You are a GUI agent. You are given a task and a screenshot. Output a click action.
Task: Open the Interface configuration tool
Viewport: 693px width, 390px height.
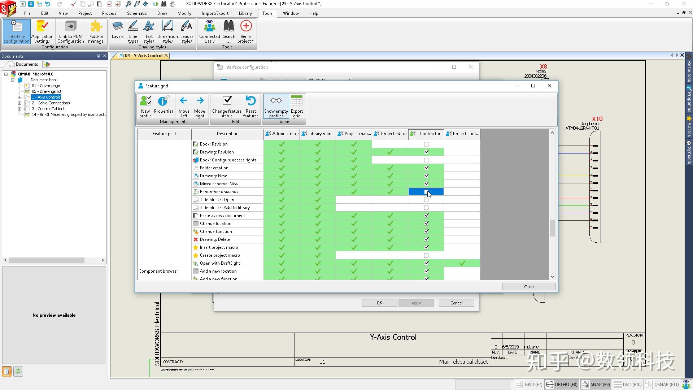coord(16,32)
